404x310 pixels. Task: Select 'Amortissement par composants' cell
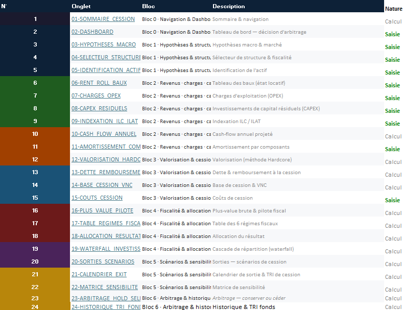(x=251, y=147)
